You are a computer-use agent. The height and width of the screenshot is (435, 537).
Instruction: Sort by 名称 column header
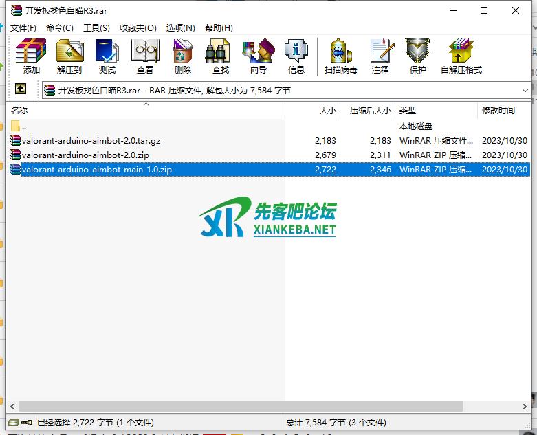pos(146,111)
